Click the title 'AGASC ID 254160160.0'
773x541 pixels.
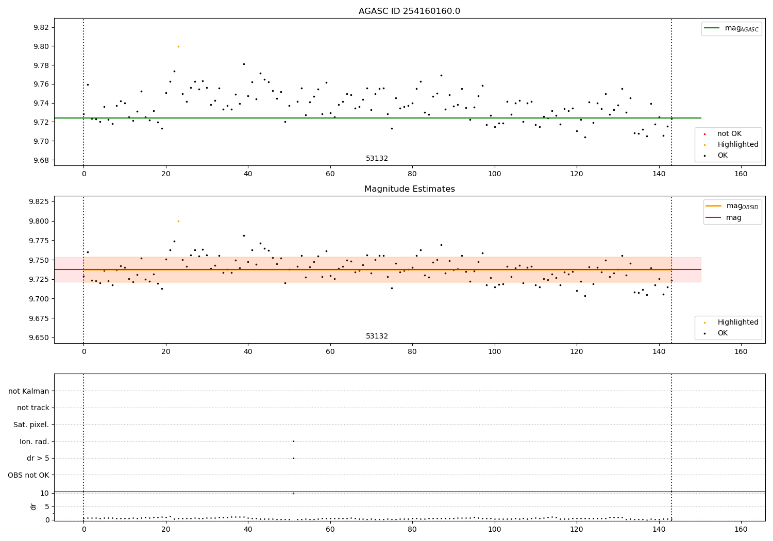click(409, 11)
